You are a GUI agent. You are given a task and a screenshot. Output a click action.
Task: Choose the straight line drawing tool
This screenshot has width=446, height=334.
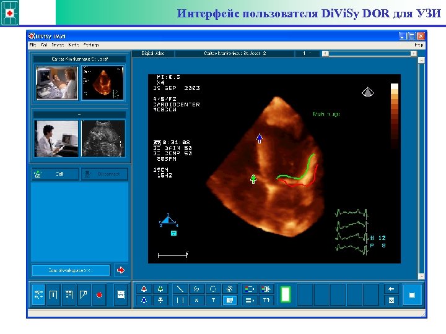180,289
